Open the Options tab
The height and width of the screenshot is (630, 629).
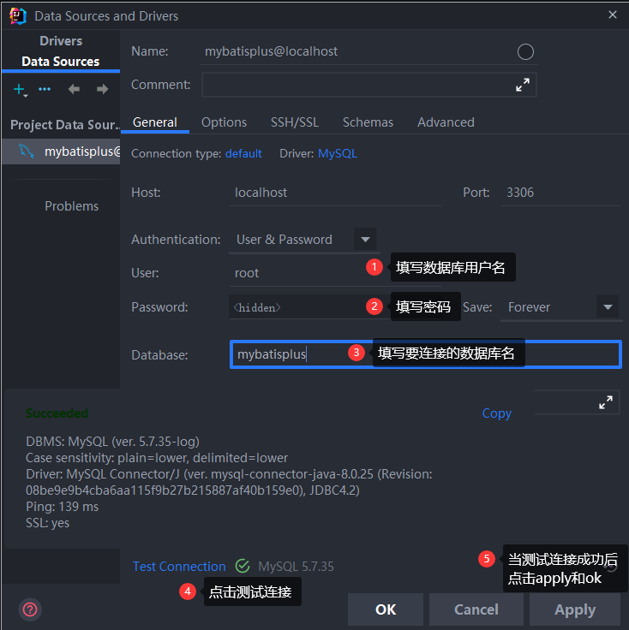pos(224,122)
